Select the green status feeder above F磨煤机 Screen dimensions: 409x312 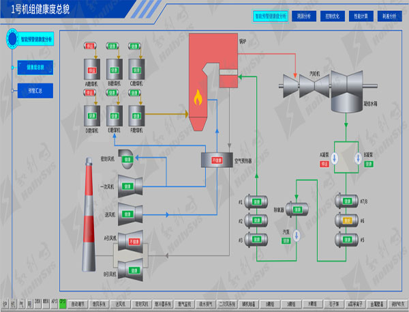pyautogui.click(x=134, y=93)
